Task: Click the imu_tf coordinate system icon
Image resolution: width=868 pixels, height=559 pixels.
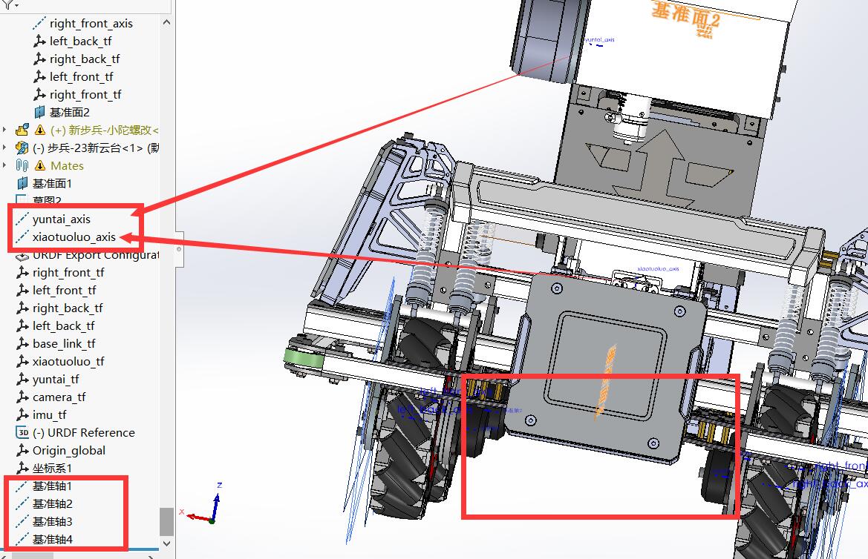Action: coord(22,415)
